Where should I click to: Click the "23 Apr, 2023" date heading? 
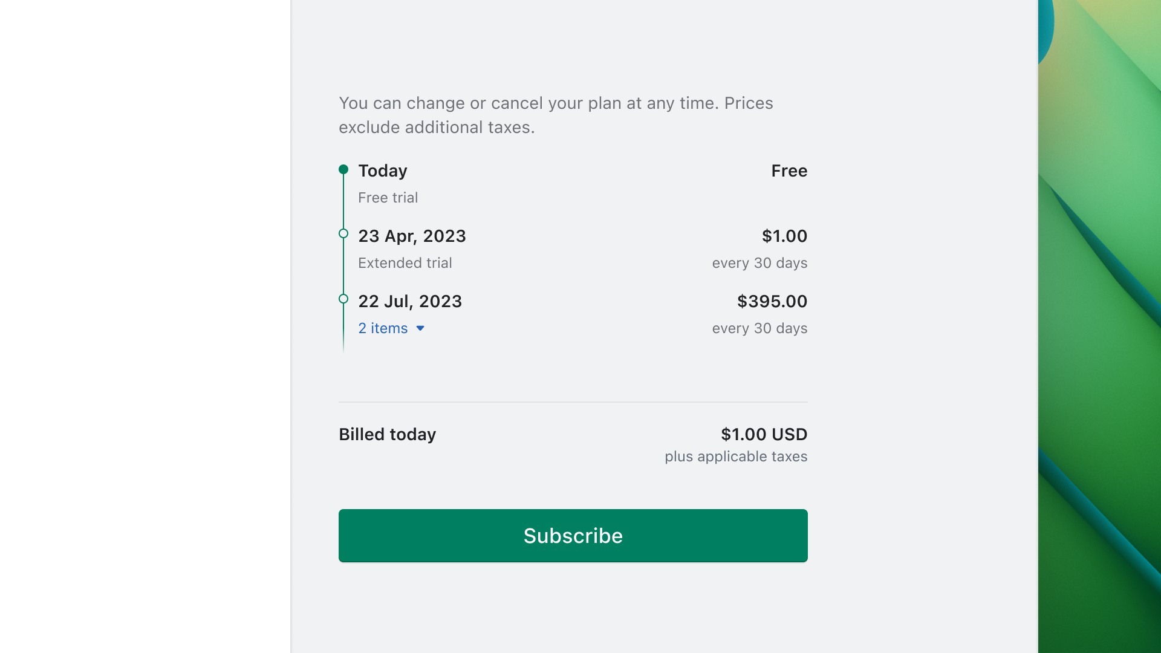[412, 236]
